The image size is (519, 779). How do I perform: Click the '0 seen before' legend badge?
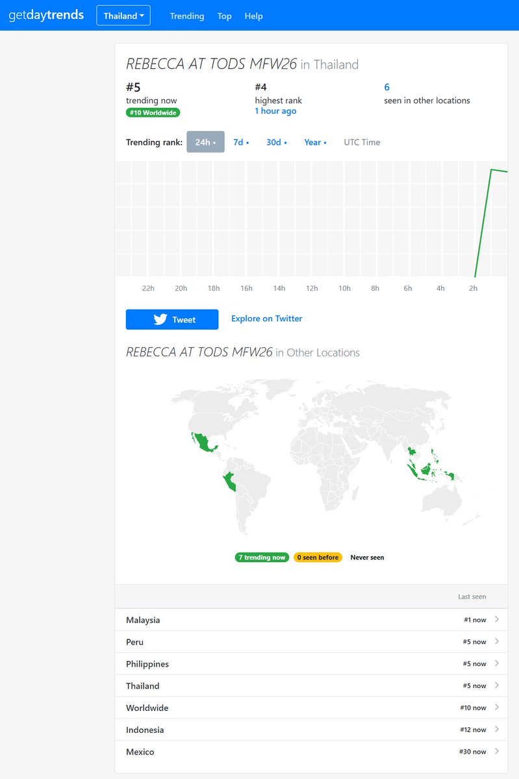[318, 557]
